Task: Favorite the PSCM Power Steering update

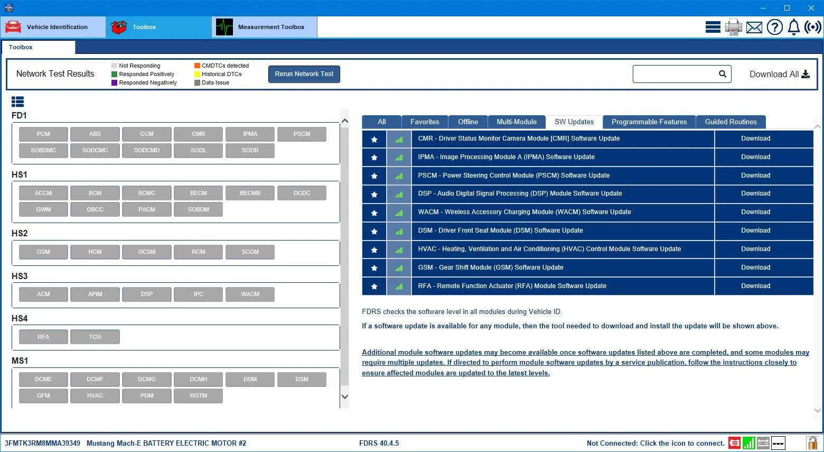Action: click(374, 176)
